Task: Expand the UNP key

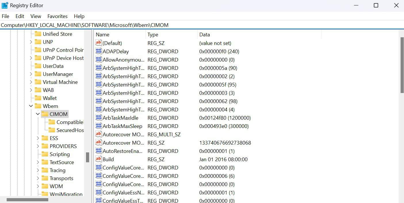Action: click(x=31, y=42)
